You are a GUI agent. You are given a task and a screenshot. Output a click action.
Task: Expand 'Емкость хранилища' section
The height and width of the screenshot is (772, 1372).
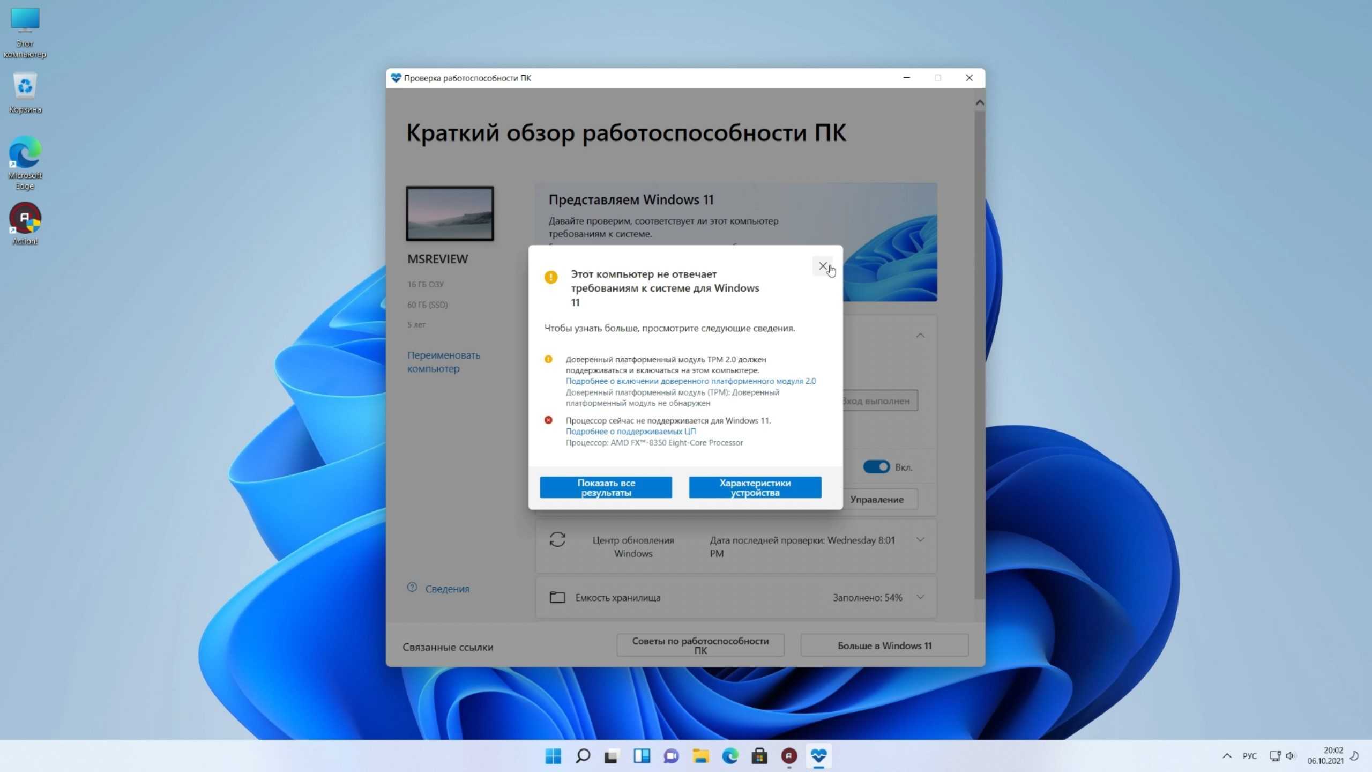pos(920,597)
